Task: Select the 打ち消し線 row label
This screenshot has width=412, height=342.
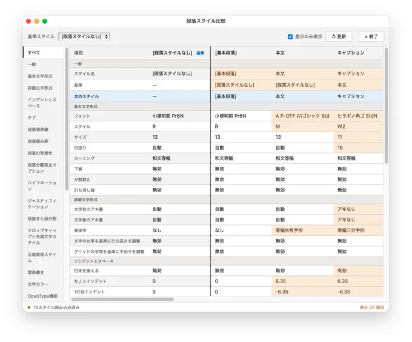Action: click(x=84, y=190)
